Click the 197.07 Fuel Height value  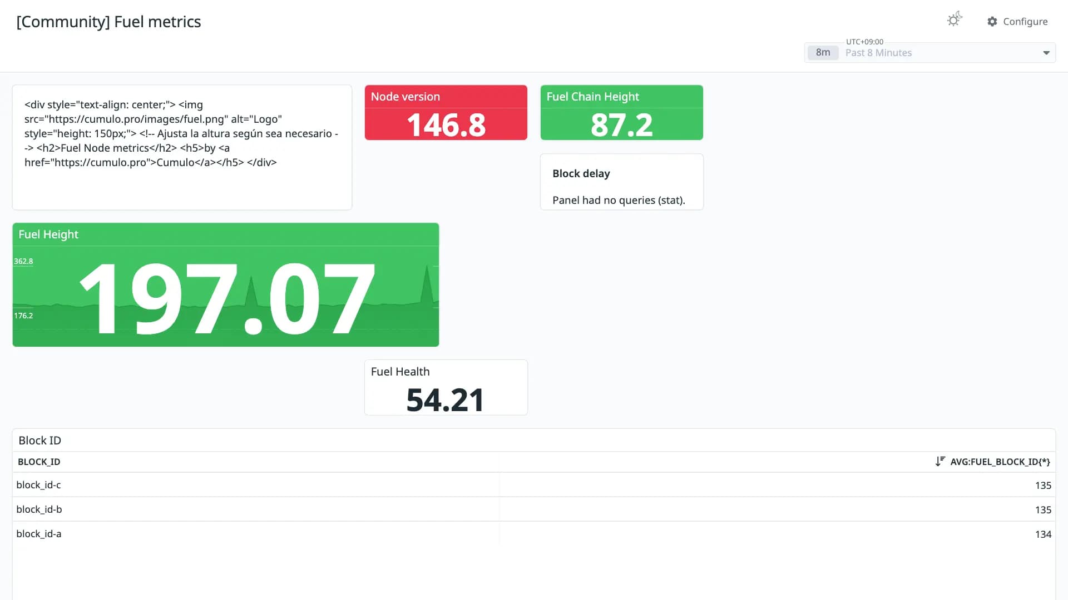(228, 299)
